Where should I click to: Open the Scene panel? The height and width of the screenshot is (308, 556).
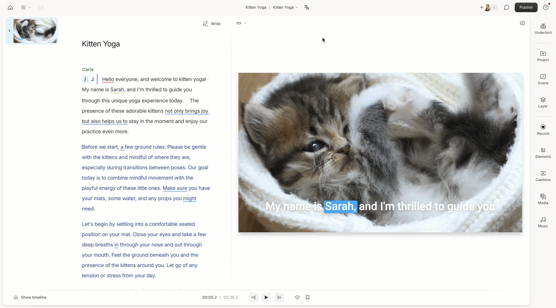click(543, 79)
